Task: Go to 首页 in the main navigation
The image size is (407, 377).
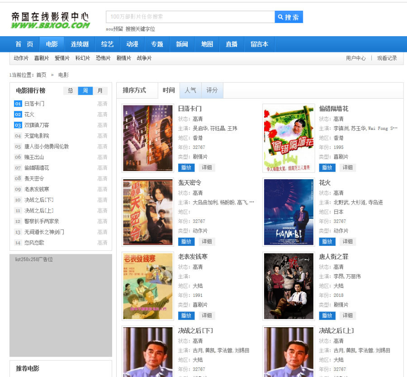Action: (x=24, y=44)
